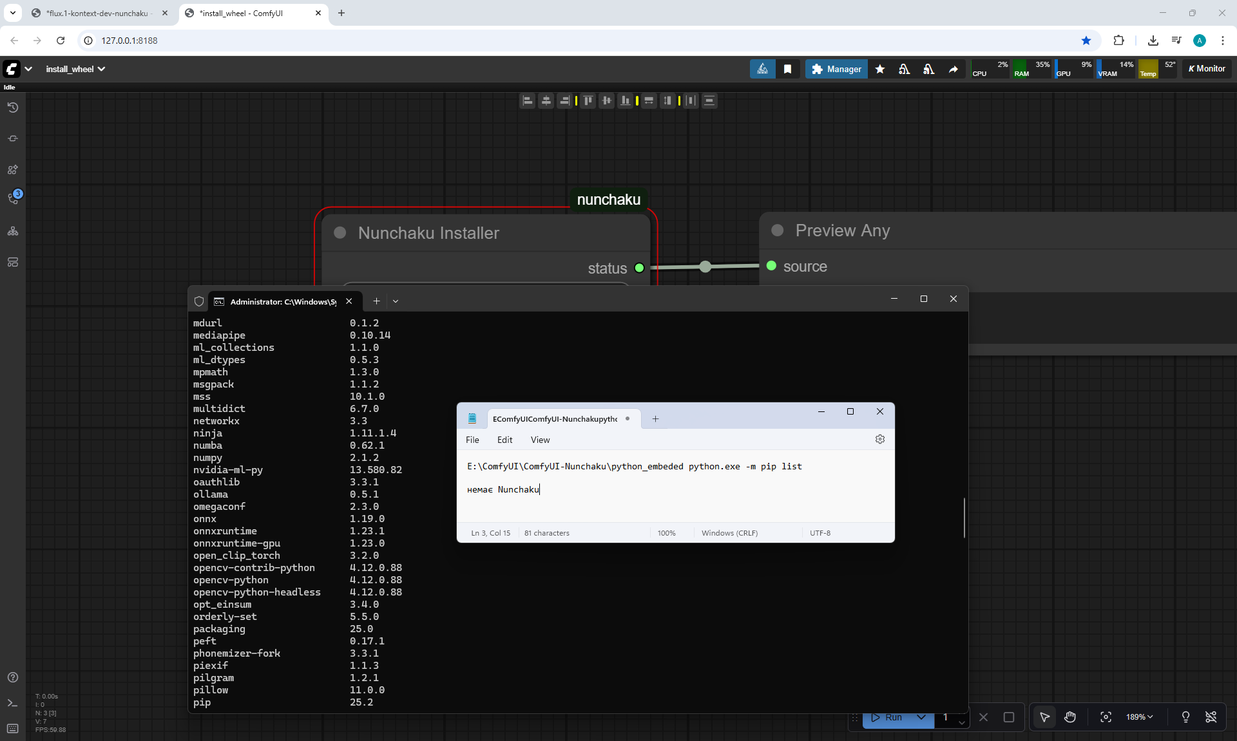Image resolution: width=1237 pixels, height=741 pixels.
Task: Open the Edit menu in Notepad
Action: 504,440
